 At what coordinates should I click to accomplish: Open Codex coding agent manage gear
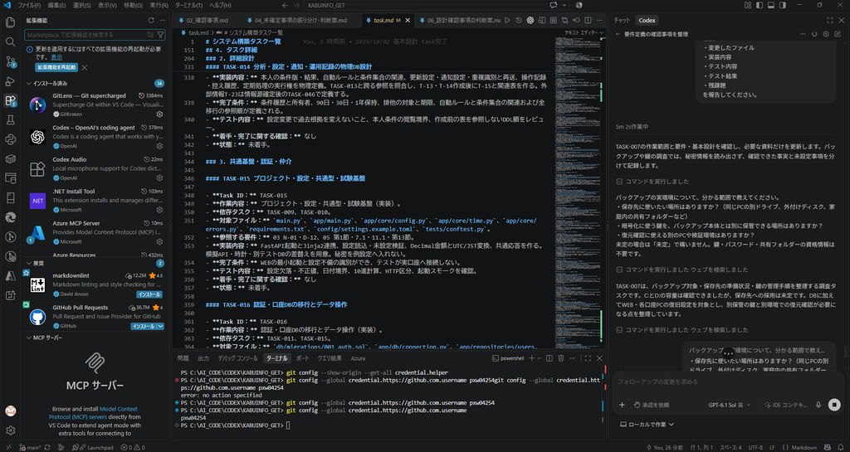(159, 146)
